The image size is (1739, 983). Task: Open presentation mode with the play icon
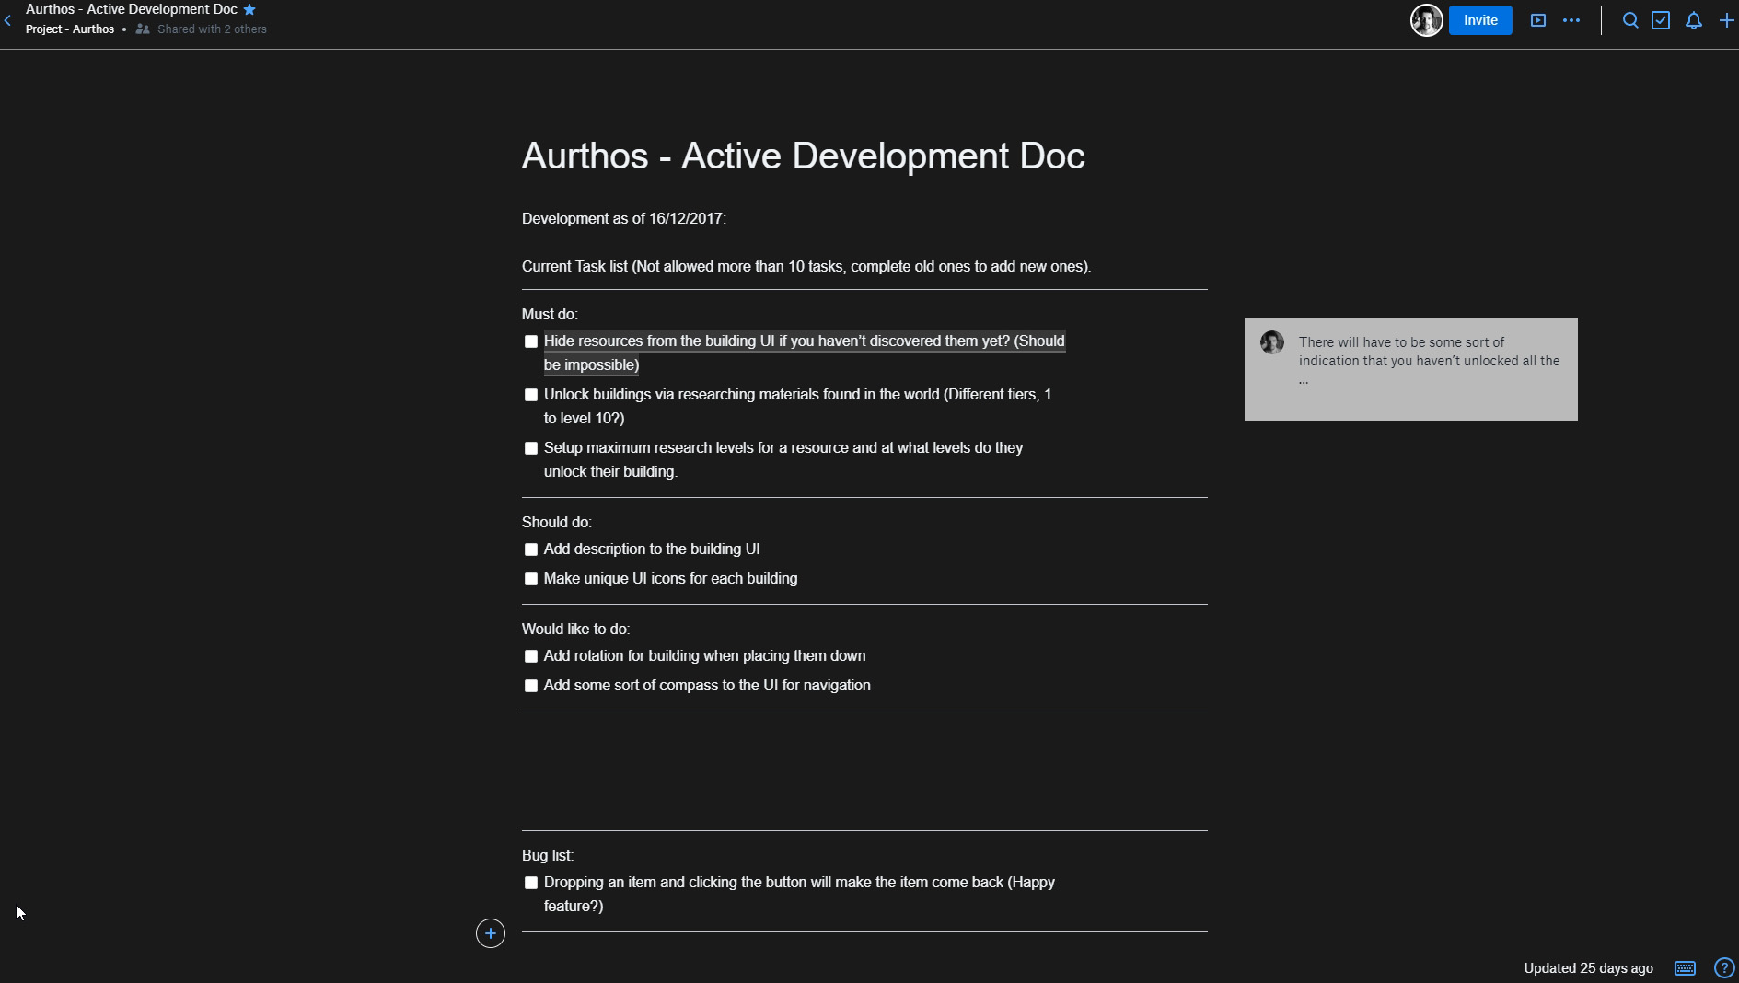pos(1537,20)
